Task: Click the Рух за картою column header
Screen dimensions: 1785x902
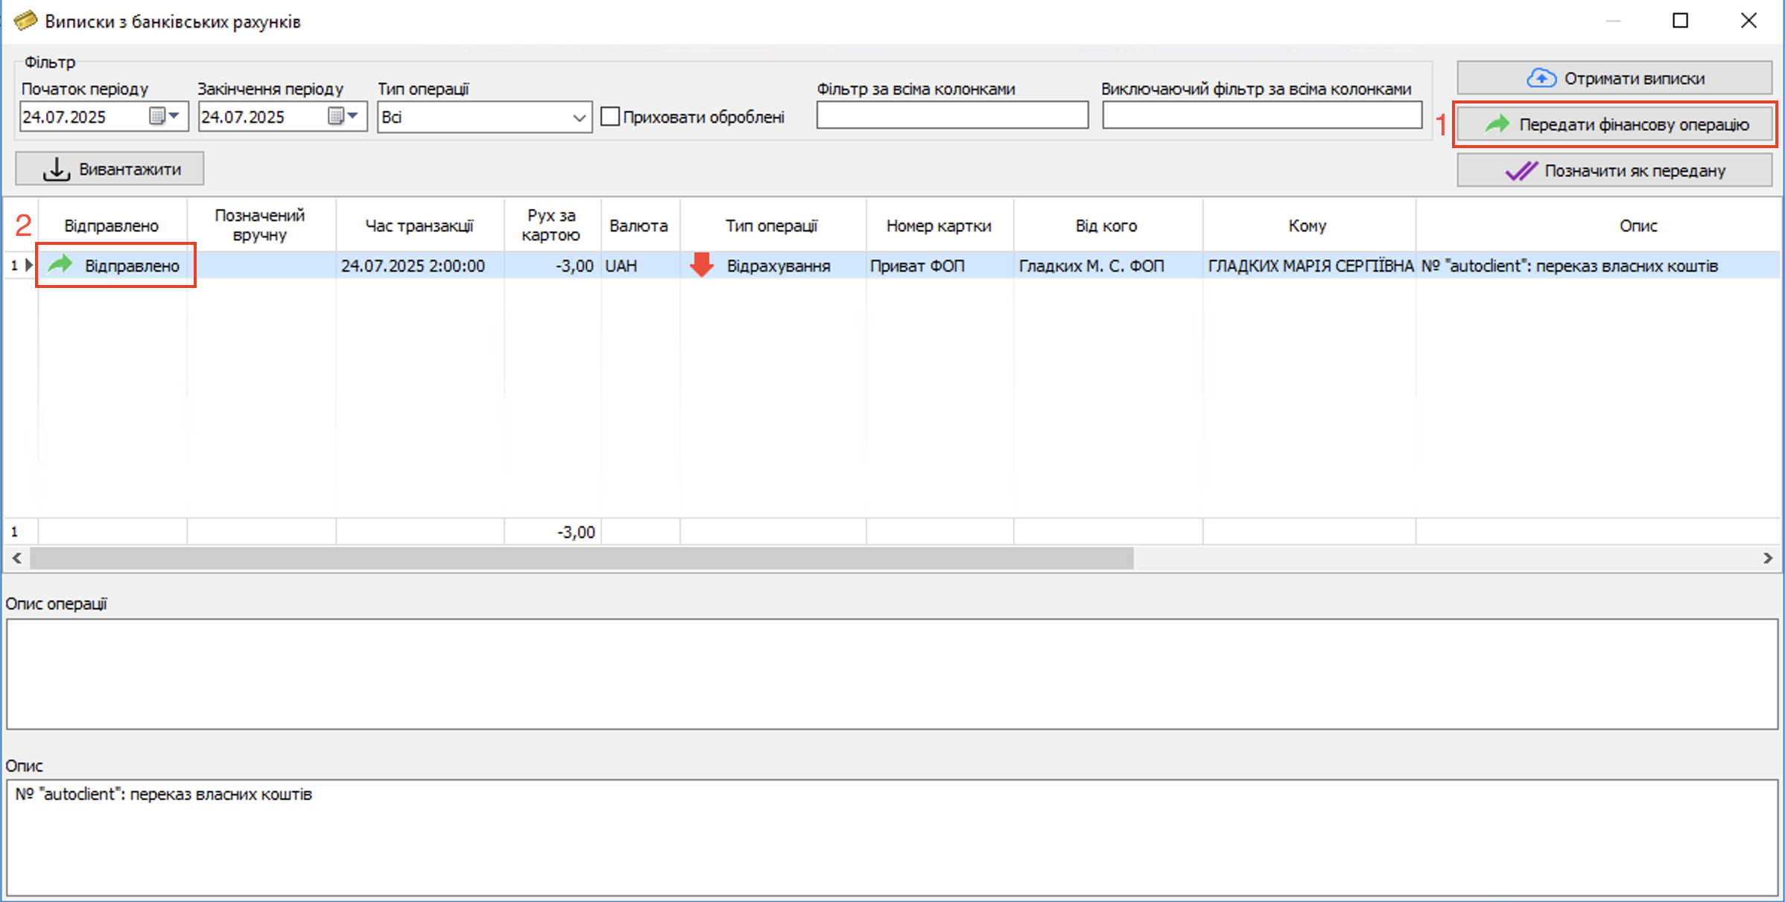Action: tap(551, 225)
